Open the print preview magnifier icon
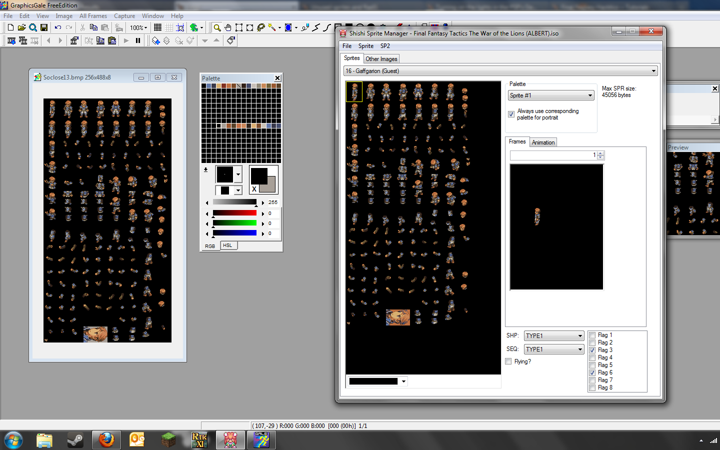This screenshot has height=450, width=720. [x=32, y=27]
